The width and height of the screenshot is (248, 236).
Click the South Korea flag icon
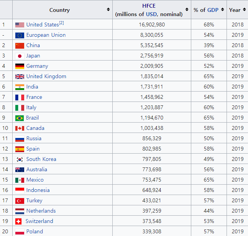coord(20,159)
